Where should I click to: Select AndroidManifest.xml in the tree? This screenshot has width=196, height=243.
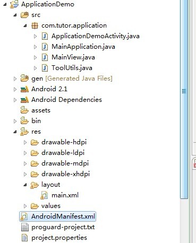coord(58,216)
